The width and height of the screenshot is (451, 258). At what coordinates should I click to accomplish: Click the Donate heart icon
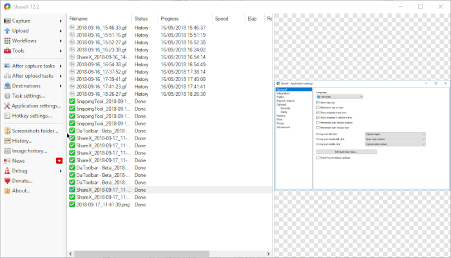pos(7,181)
